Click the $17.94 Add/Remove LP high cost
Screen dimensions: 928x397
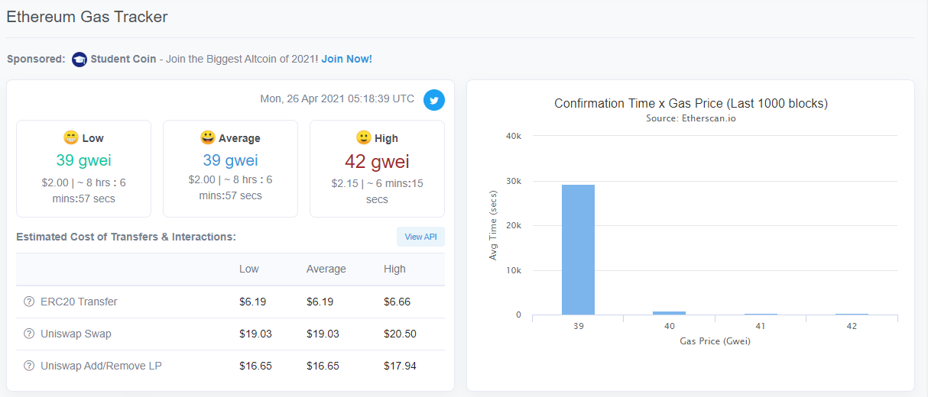coord(400,366)
